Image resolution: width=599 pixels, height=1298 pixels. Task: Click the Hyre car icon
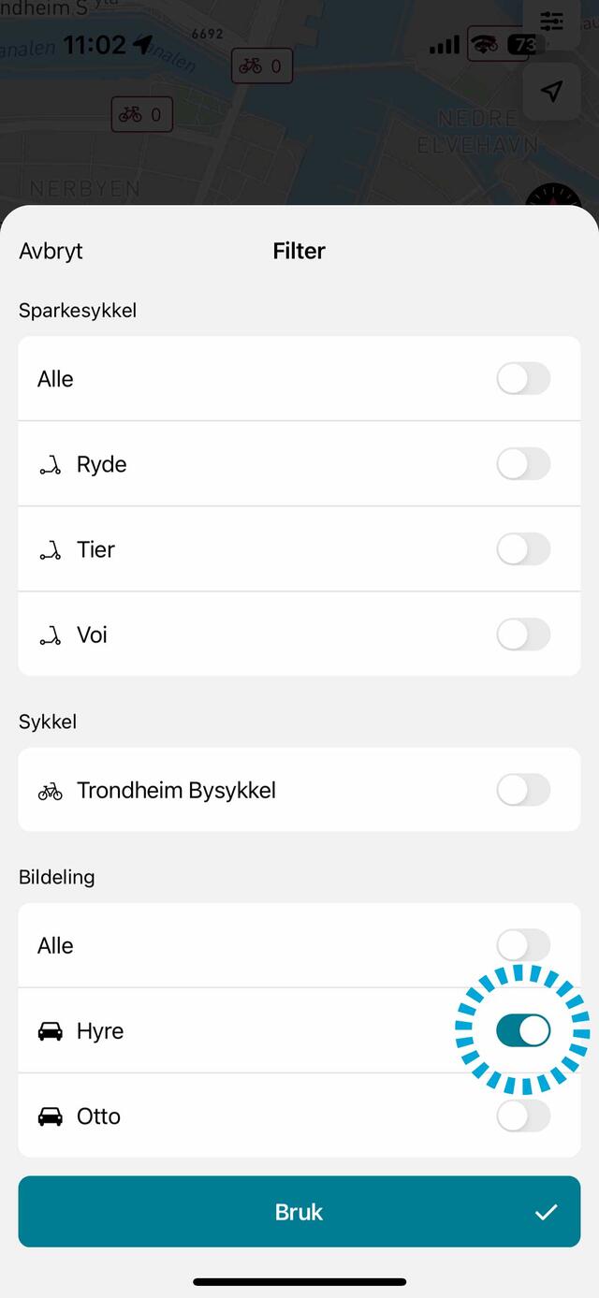(49, 1030)
